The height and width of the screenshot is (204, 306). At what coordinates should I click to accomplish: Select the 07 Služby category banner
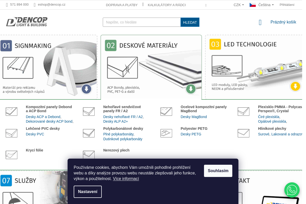click(34, 187)
